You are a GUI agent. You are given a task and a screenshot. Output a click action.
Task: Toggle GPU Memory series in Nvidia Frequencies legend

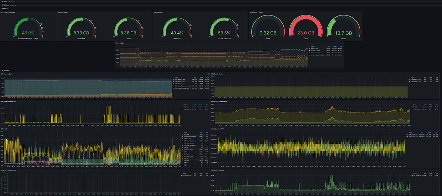click(x=187, y=109)
